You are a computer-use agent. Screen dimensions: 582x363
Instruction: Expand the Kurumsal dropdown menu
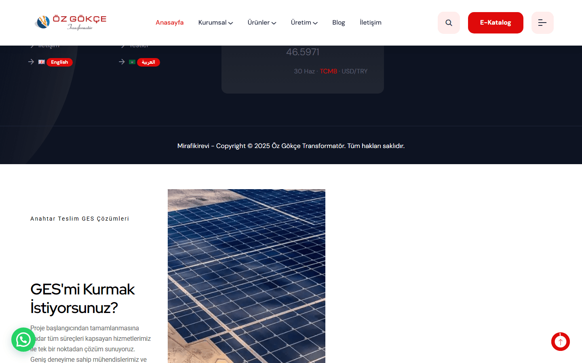[215, 23]
